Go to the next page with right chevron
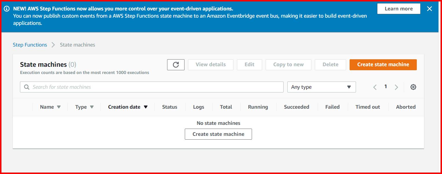 pyautogui.click(x=396, y=87)
